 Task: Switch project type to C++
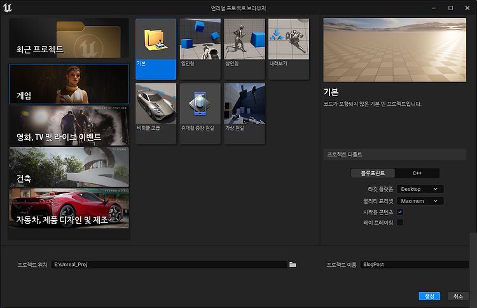tap(417, 173)
